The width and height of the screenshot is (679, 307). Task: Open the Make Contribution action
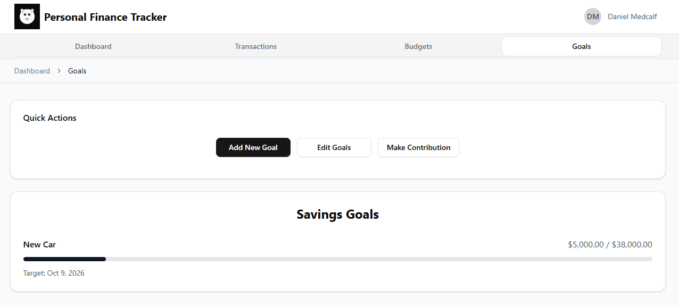418,147
